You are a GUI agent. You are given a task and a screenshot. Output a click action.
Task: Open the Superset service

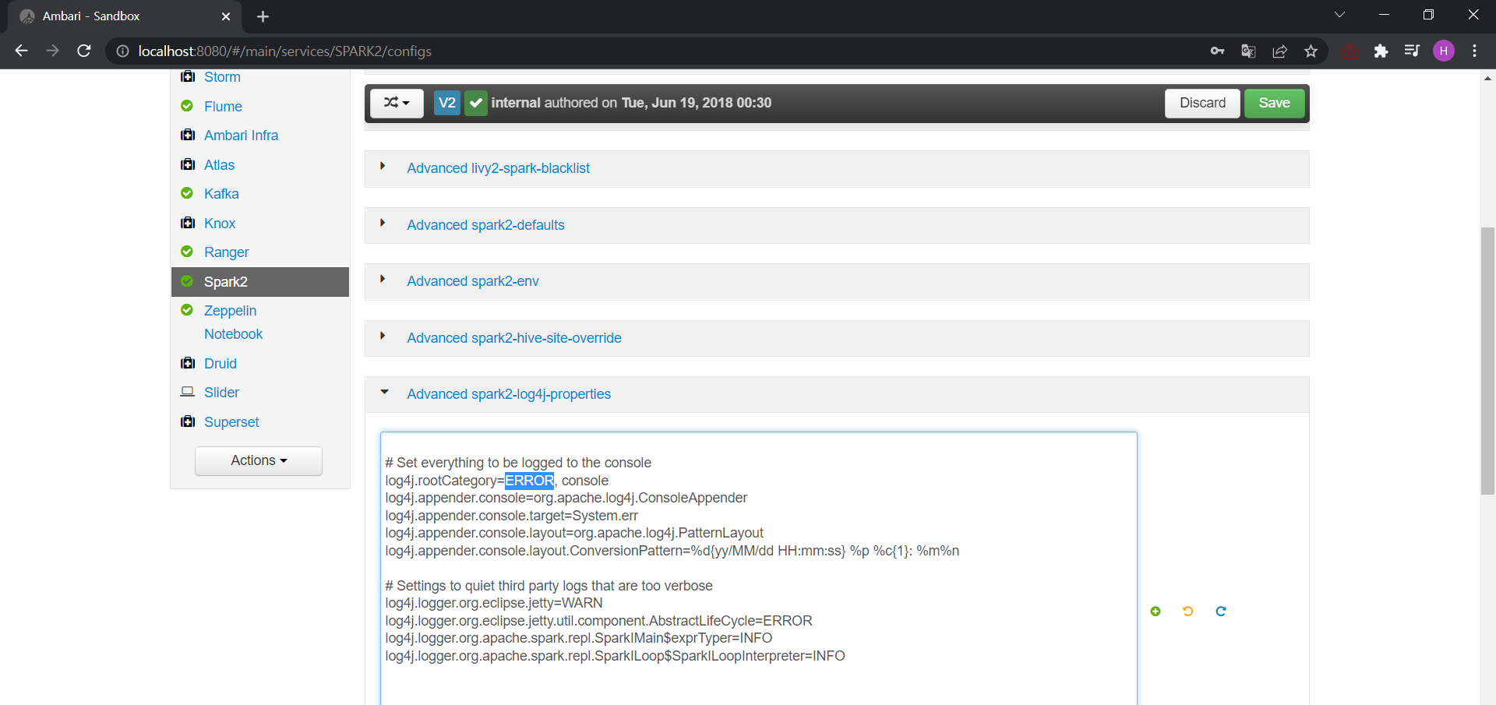point(231,422)
